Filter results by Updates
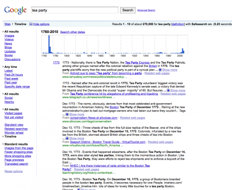The width and height of the screenshot is (232, 190). tap(10, 52)
